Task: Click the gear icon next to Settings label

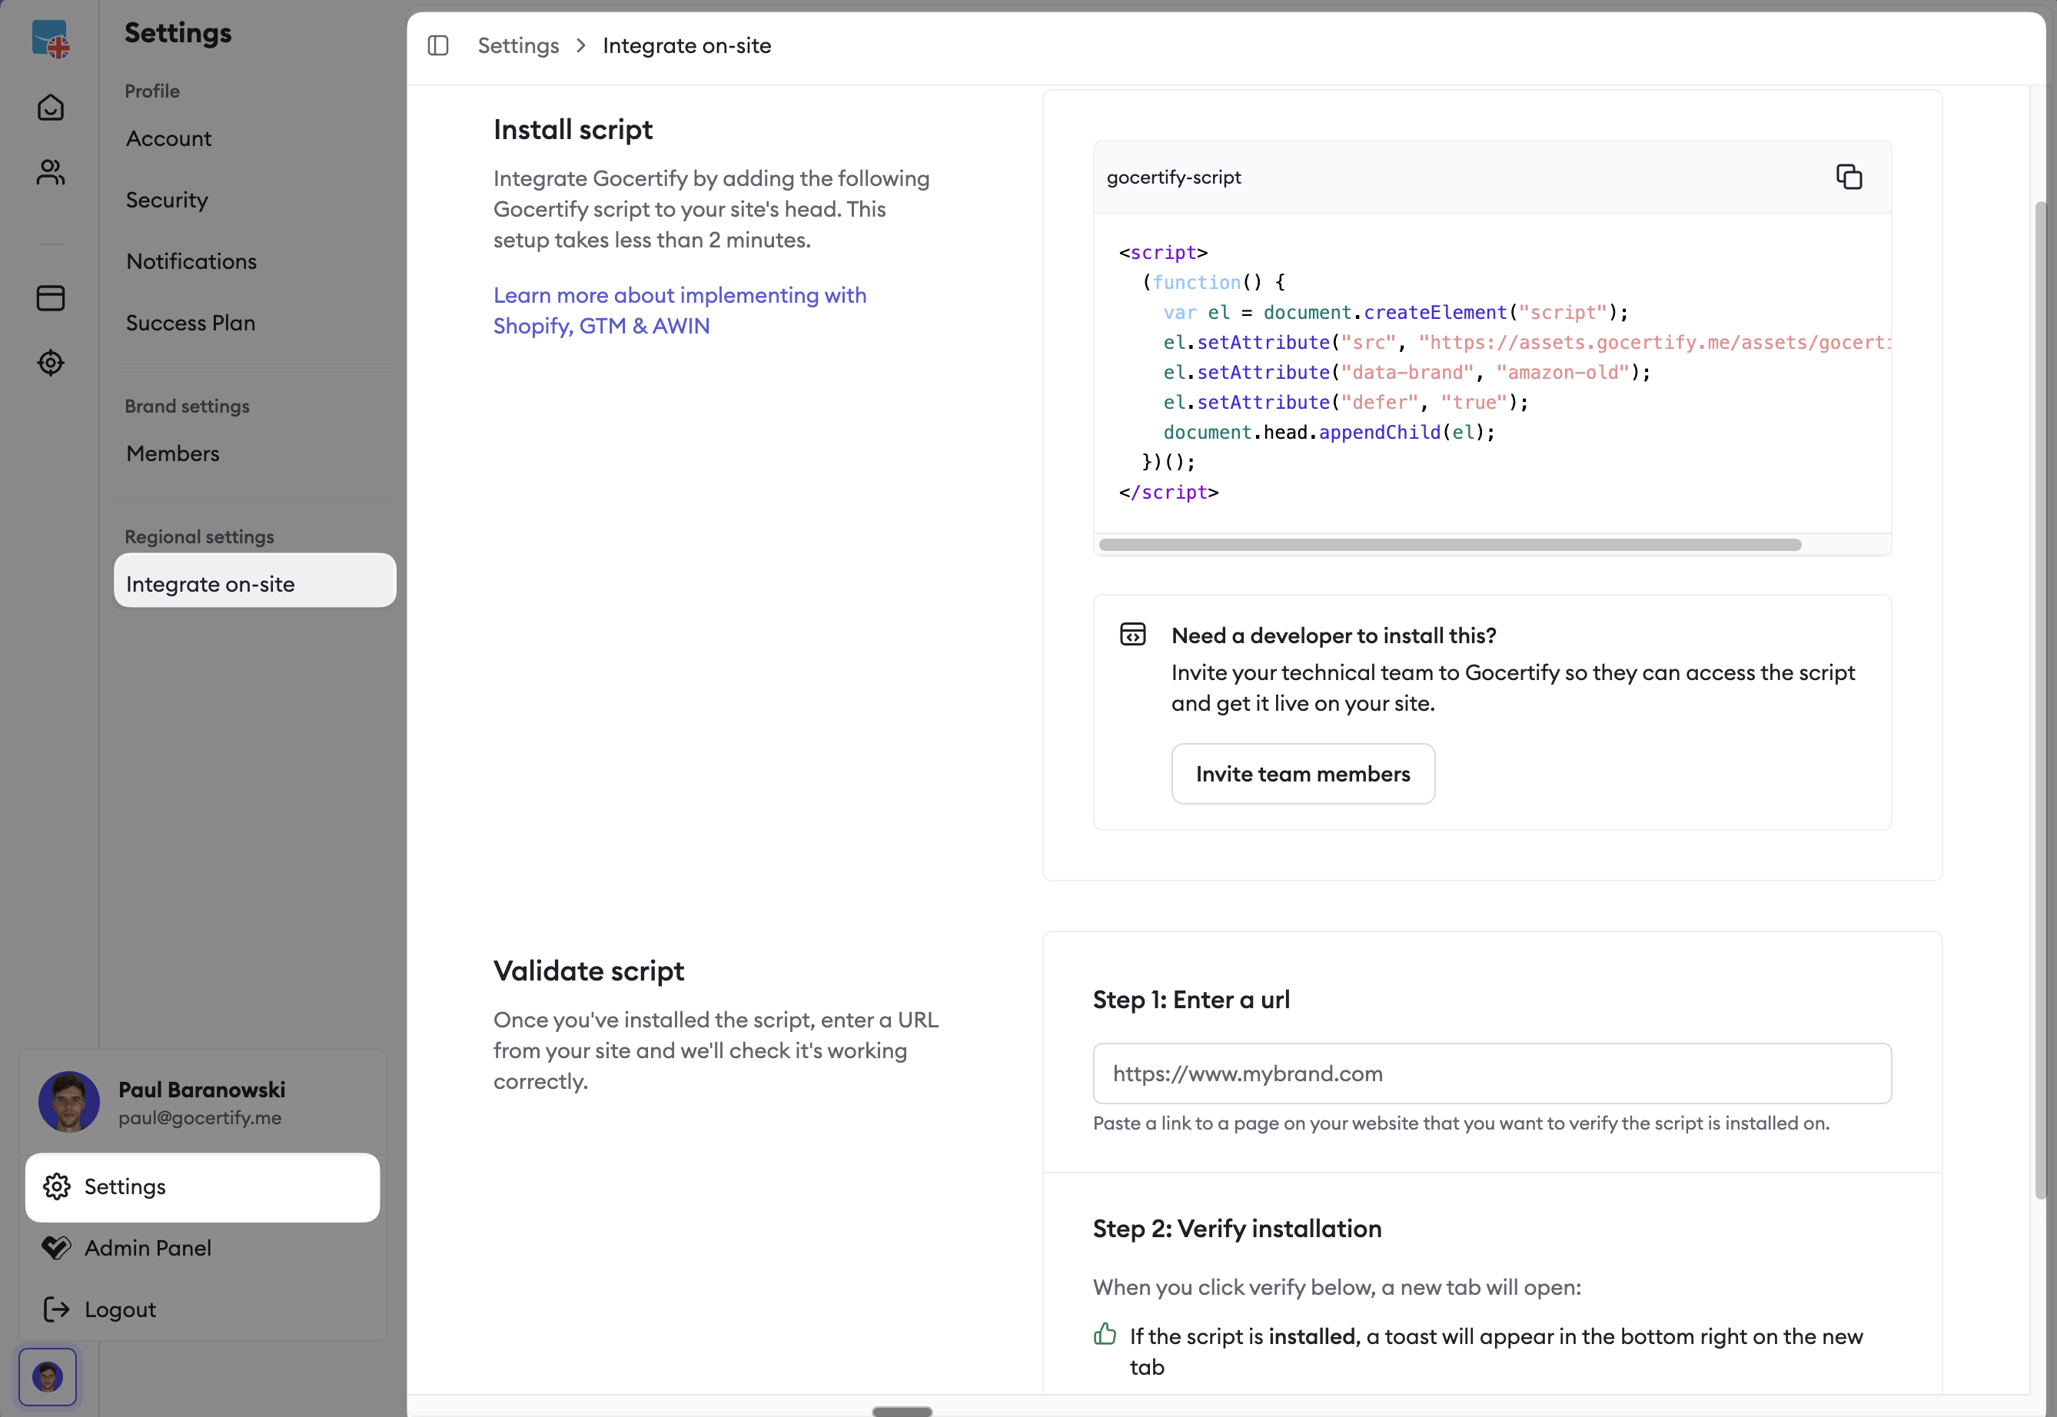Action: click(57, 1187)
